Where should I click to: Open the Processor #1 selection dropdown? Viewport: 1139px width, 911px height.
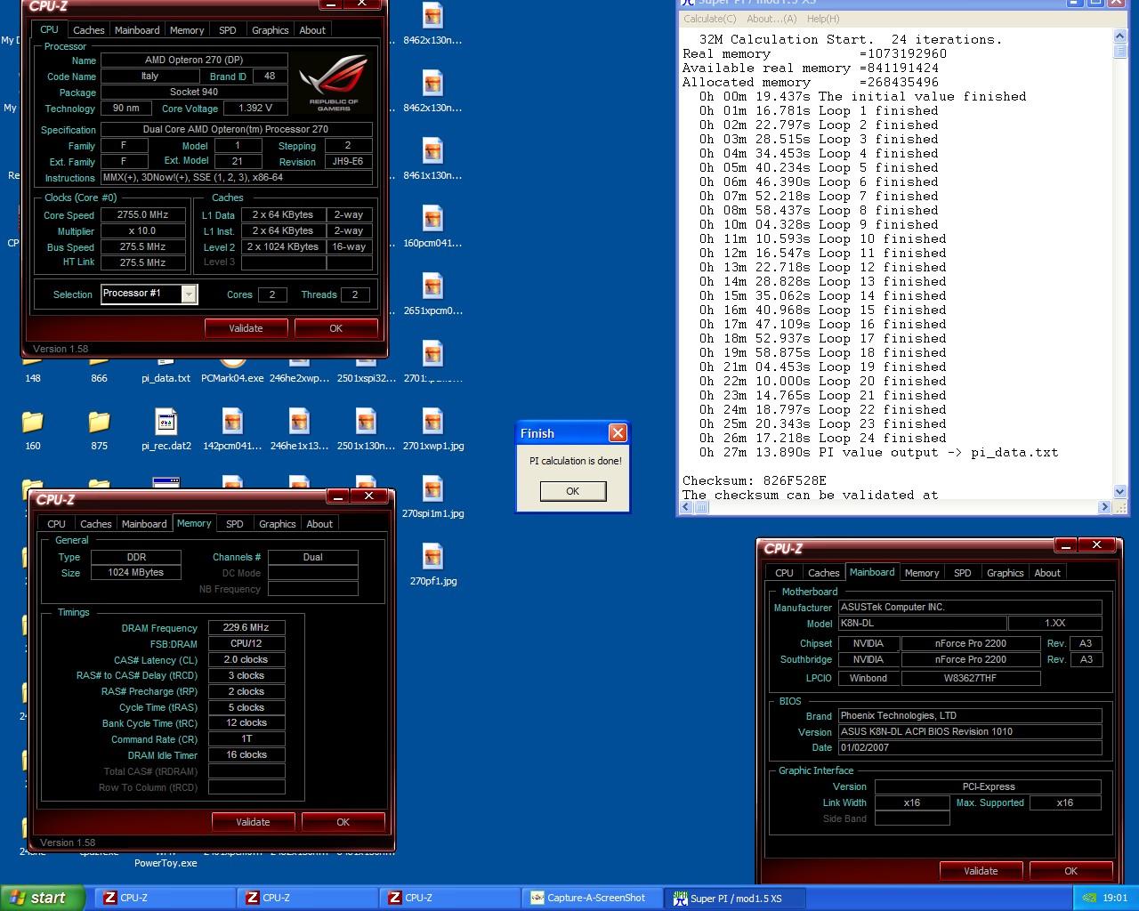pos(189,294)
